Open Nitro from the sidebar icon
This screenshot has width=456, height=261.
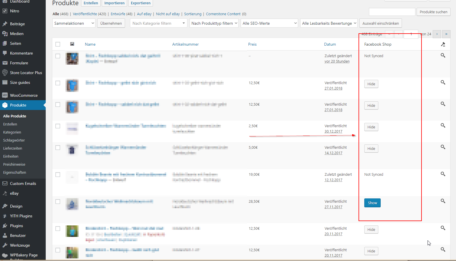5,11
